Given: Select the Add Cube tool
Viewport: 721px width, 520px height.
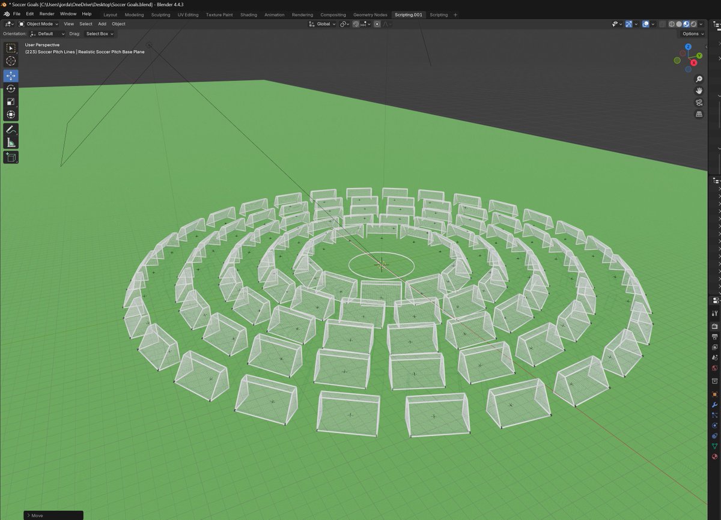Looking at the screenshot, I should point(11,157).
